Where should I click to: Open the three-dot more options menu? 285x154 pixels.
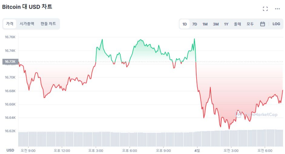(277, 9)
